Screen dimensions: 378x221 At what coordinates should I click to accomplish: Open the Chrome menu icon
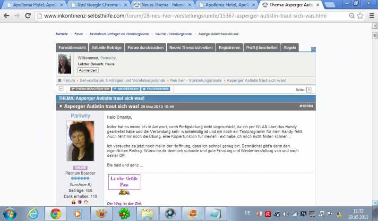[370, 16]
